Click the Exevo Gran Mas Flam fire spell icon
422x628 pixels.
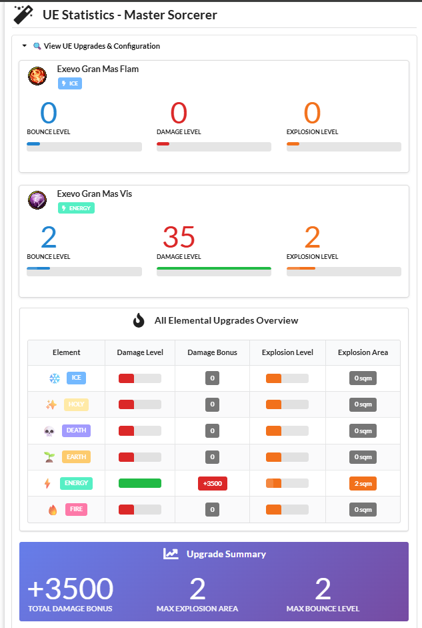tap(37, 75)
